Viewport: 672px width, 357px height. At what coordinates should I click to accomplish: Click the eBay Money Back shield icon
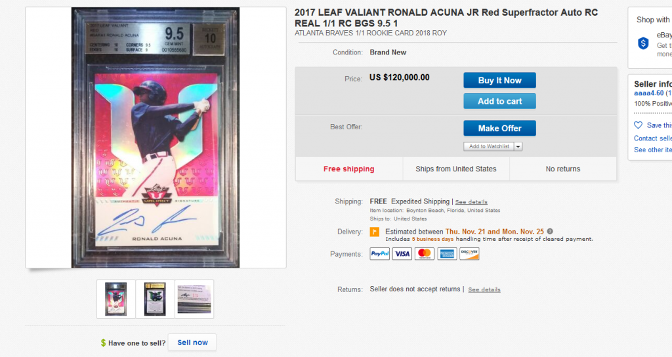[643, 43]
